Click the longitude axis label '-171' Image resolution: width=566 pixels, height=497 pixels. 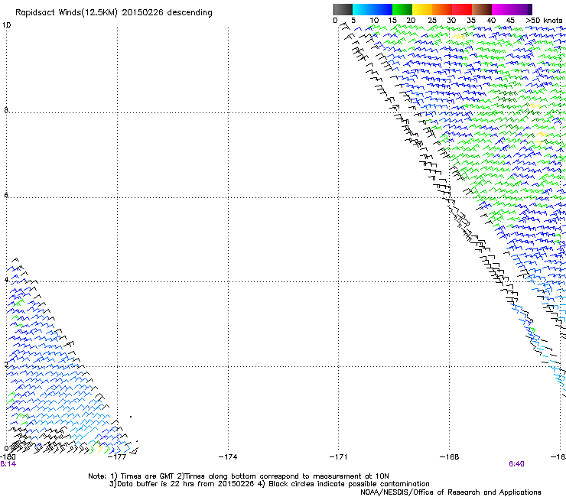tap(339, 457)
